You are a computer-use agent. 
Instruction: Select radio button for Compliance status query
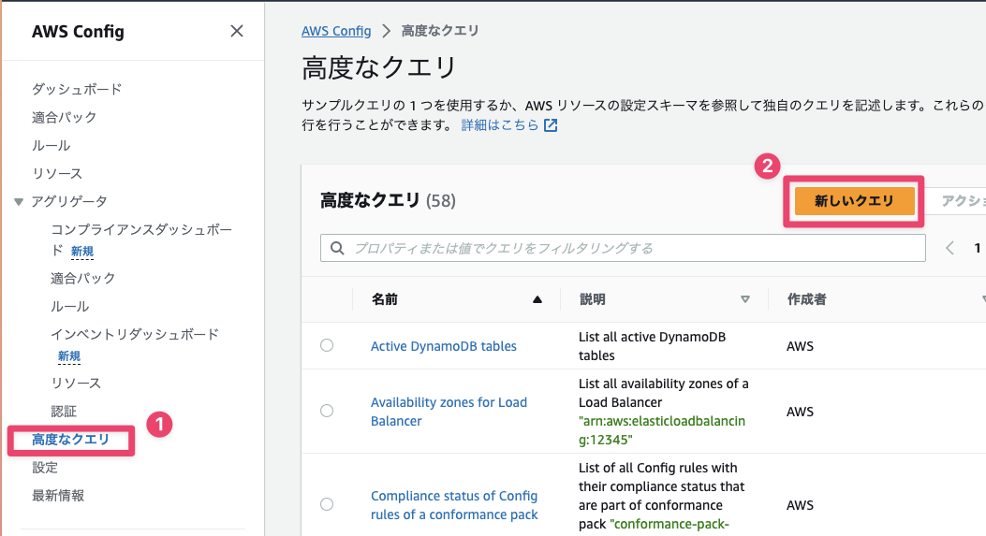[x=327, y=504]
